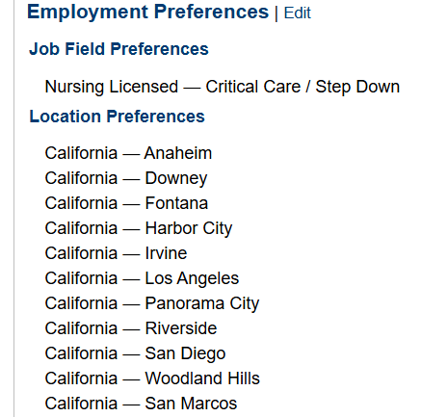Select the California — Downey location entry
This screenshot has height=417, width=421.
(x=126, y=178)
